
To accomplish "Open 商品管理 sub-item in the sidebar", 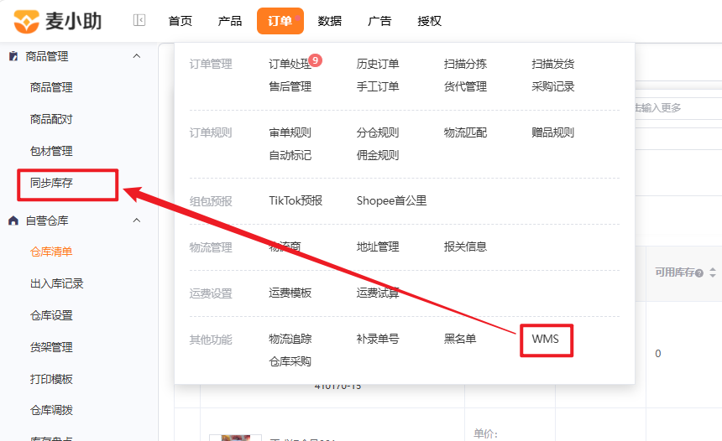I will point(51,87).
